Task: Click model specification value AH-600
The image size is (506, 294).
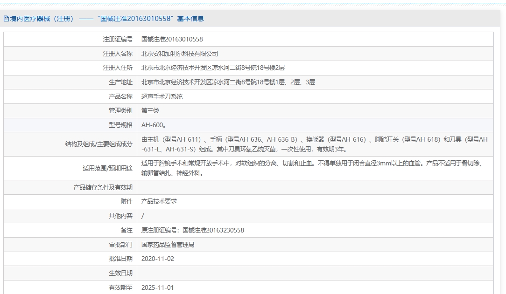Action: (x=154, y=125)
